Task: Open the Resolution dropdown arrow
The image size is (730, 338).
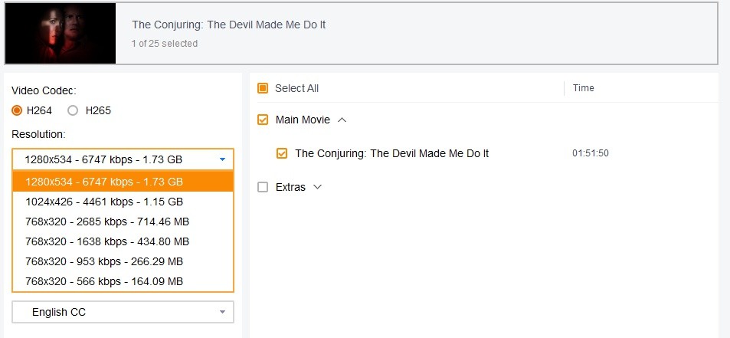Action: pos(222,159)
